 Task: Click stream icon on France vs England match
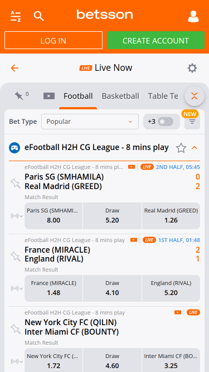point(134,240)
